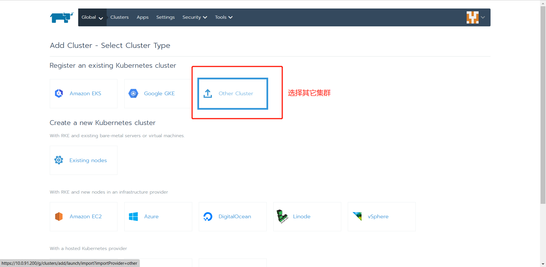Image resolution: width=546 pixels, height=267 pixels.
Task: Select the vSphere provider icon
Action: point(357,216)
